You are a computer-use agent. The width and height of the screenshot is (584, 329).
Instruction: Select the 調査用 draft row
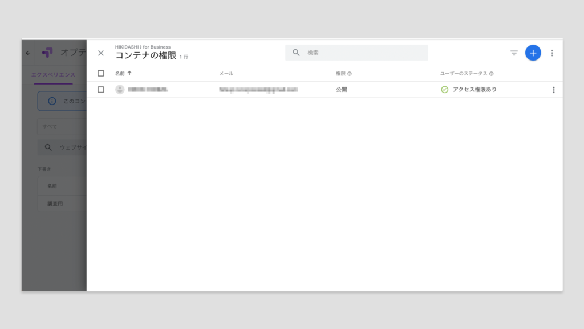tap(55, 203)
